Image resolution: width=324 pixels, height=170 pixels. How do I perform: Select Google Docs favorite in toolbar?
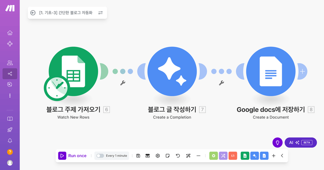point(264,156)
